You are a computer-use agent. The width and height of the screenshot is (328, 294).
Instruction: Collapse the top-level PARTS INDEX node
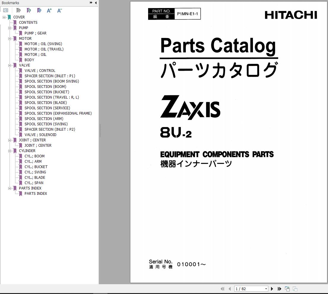point(9,188)
